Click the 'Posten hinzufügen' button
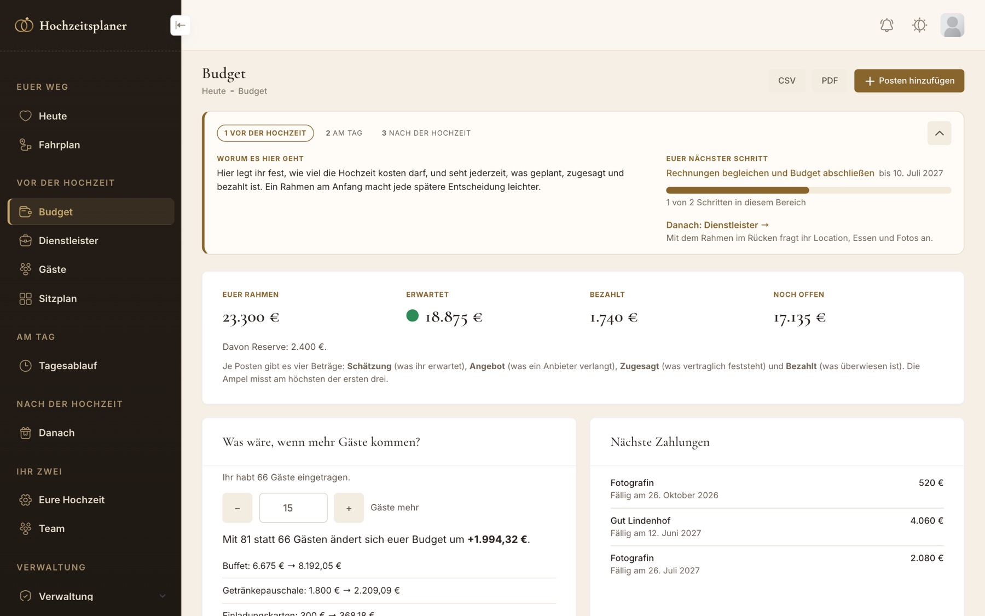The image size is (985, 616). click(x=909, y=80)
